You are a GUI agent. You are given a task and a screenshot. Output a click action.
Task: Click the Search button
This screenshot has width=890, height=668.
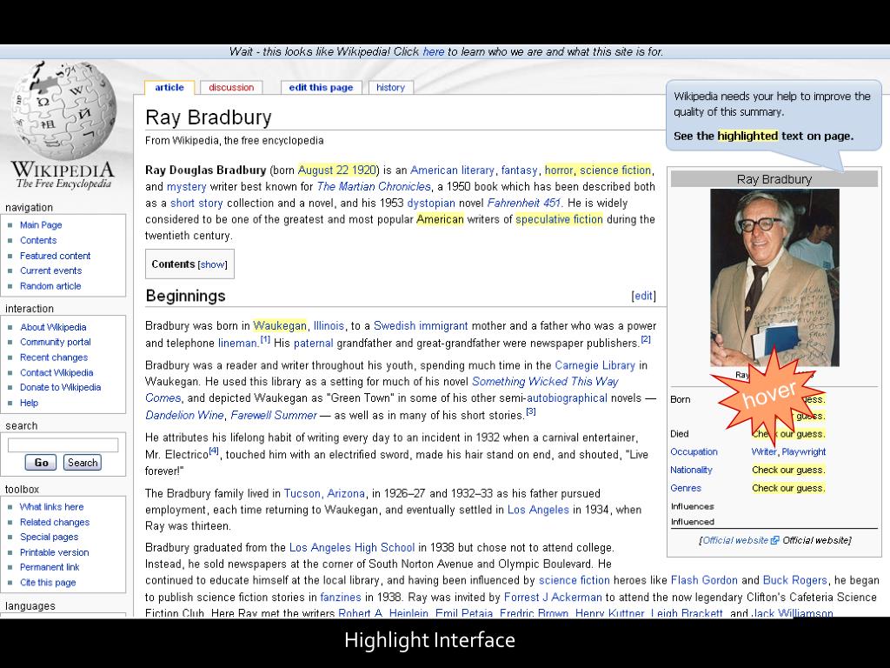pos(83,463)
